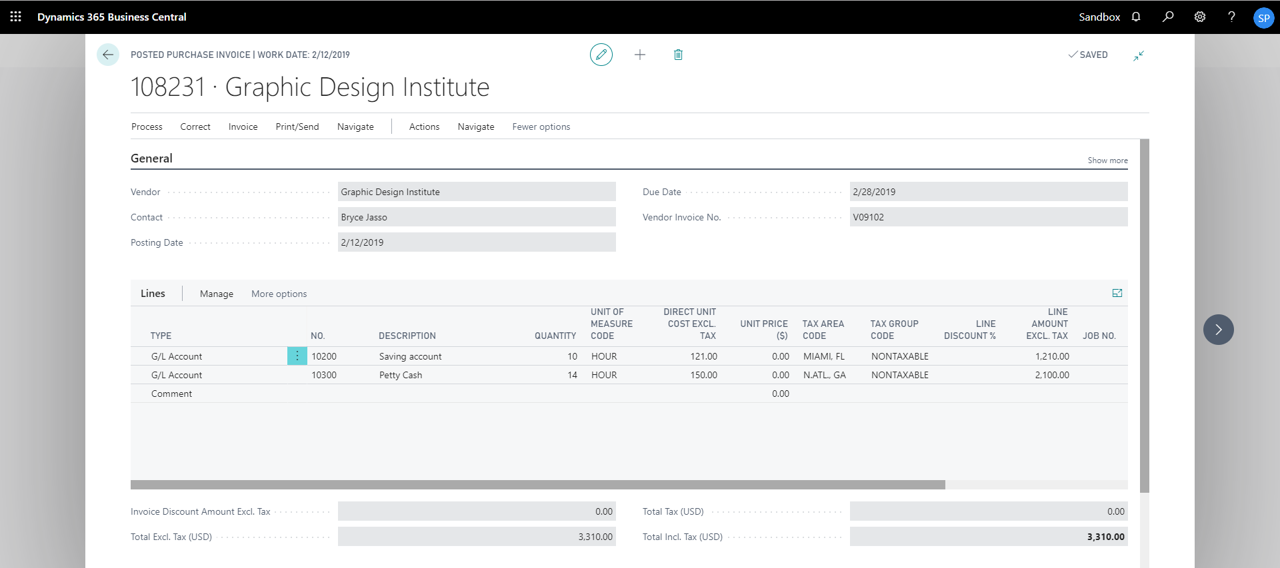Open the Correct menu

coord(195,127)
